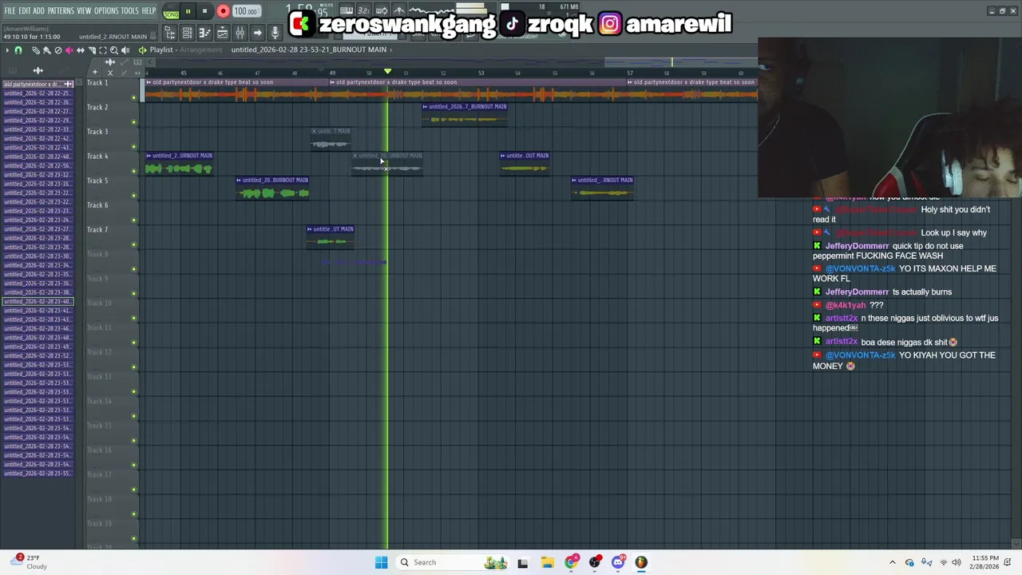Select the Zoom magnifier tool
1022x575 pixels.
click(113, 50)
